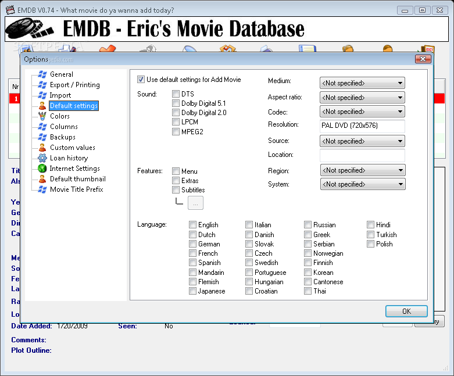Open the Region dropdown
This screenshot has width=454, height=376.
(x=363, y=170)
